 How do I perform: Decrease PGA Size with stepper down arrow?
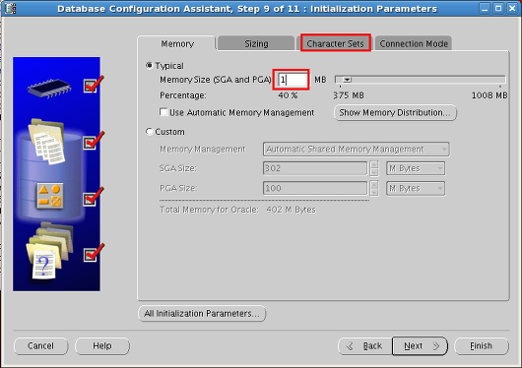point(374,192)
